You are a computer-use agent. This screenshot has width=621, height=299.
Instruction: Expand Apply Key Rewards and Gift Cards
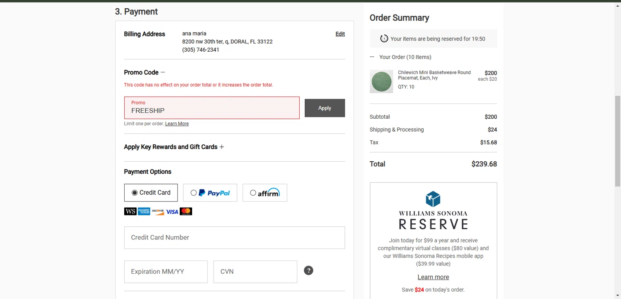tap(221, 147)
